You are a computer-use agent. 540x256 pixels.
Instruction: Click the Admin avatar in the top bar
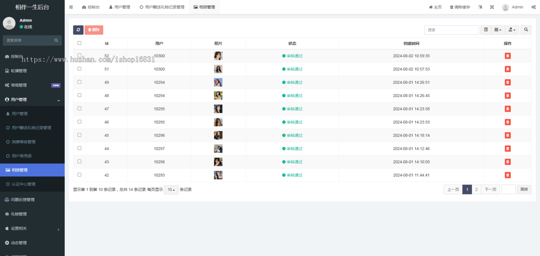pos(506,7)
